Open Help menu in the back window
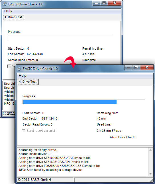The width and height of the screenshot is (155, 184). coord(8,11)
